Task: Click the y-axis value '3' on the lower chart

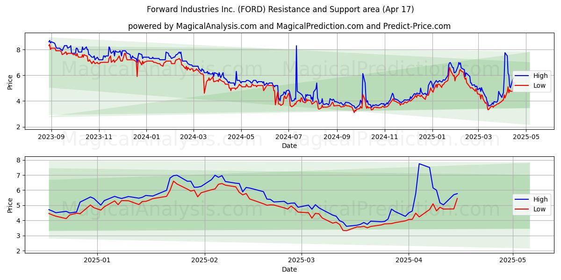Action: point(19,236)
